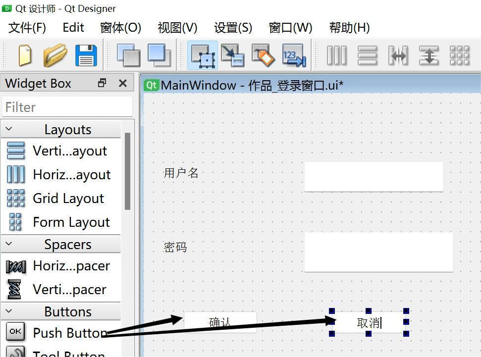Open the 窗体(O) menu

point(120,28)
